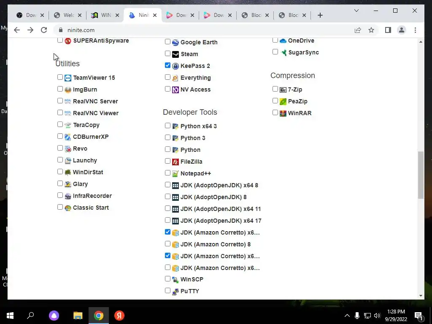This screenshot has width=432, height=324.
Task: Check the JDK (AdoptOpenJDK) x64 11 checkbox
Action: [x=167, y=208]
